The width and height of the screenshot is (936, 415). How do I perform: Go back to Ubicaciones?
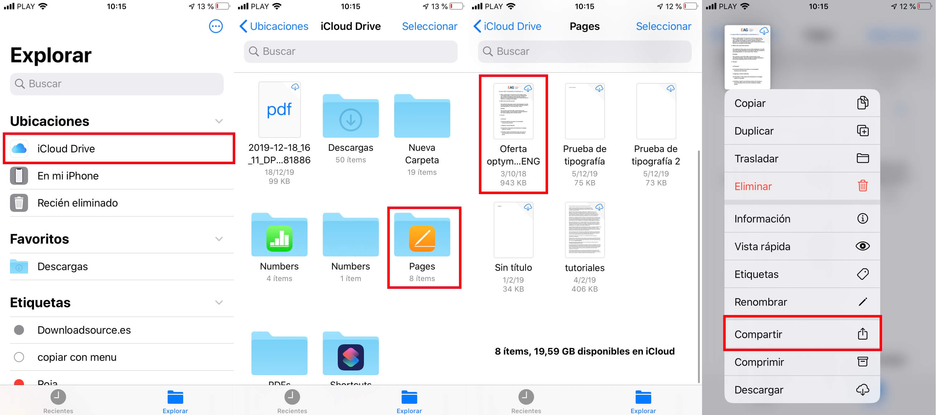click(274, 26)
